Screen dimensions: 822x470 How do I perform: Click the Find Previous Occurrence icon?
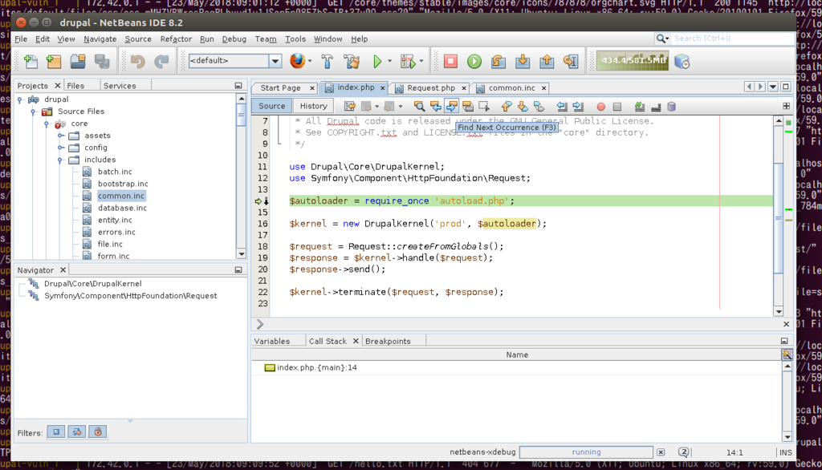436,107
